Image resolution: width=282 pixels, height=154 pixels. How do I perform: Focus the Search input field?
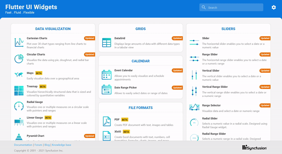tap(231, 7)
